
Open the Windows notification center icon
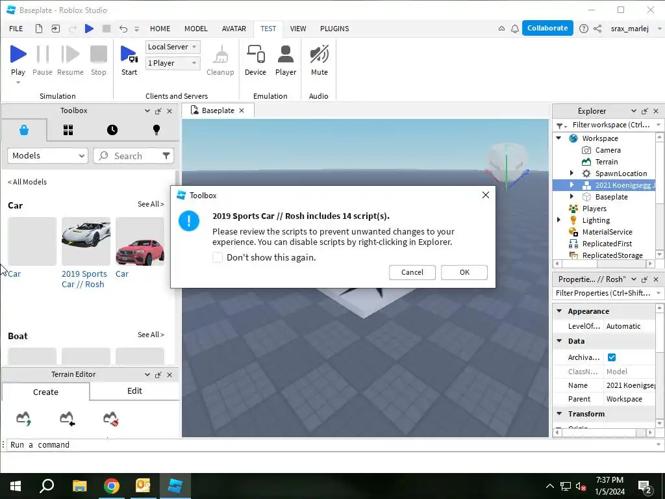(645, 487)
